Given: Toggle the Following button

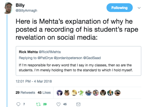Looking at the screenshot, I should [x=119, y=8].
